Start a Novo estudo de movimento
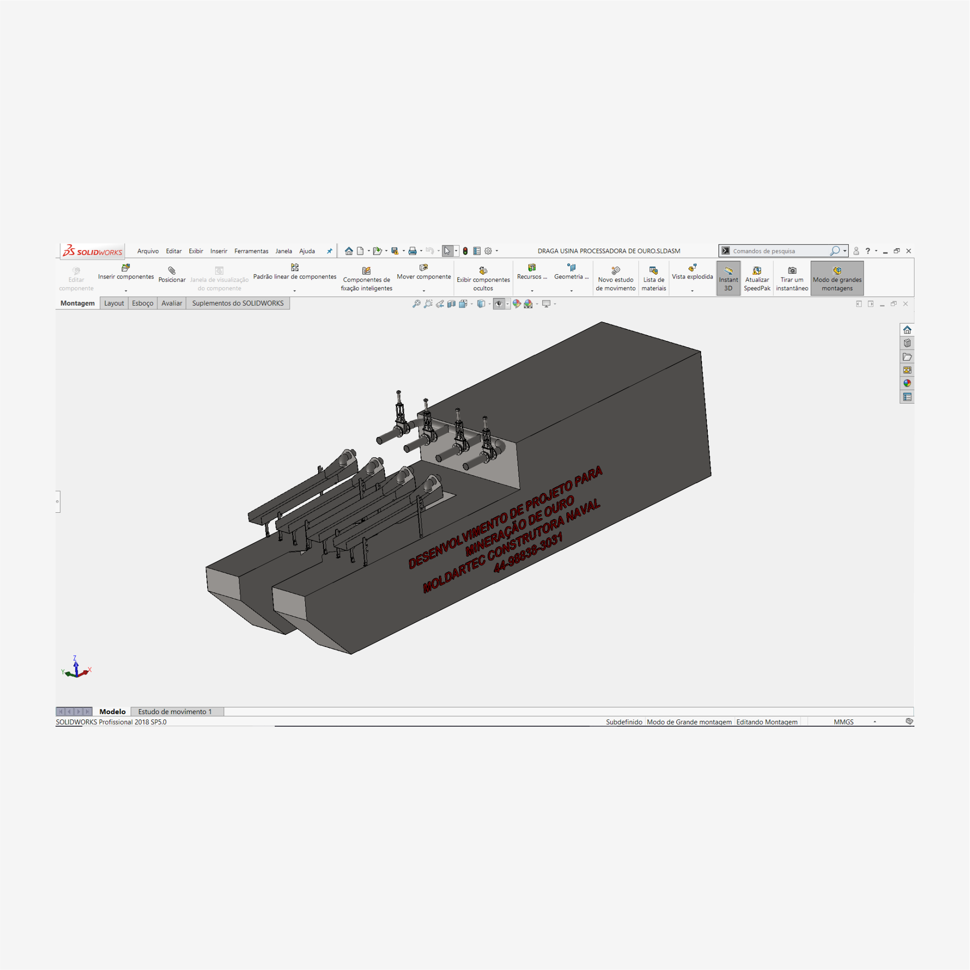This screenshot has height=970, width=970. coord(616,279)
